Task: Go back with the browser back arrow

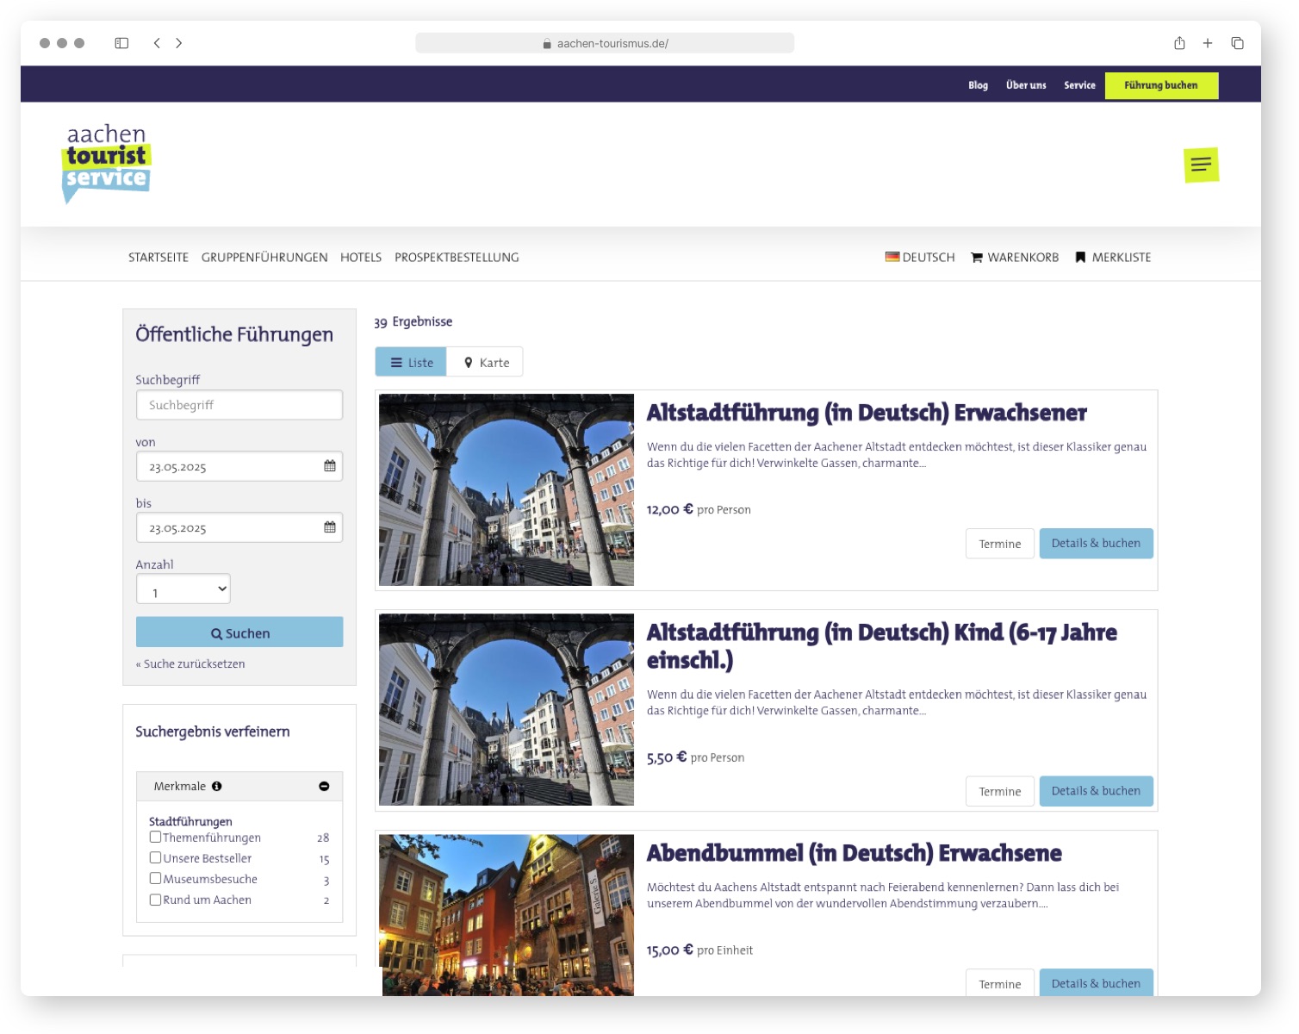Action: [157, 43]
